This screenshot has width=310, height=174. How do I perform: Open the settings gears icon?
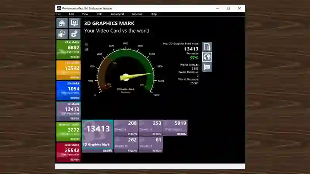pos(74,34)
